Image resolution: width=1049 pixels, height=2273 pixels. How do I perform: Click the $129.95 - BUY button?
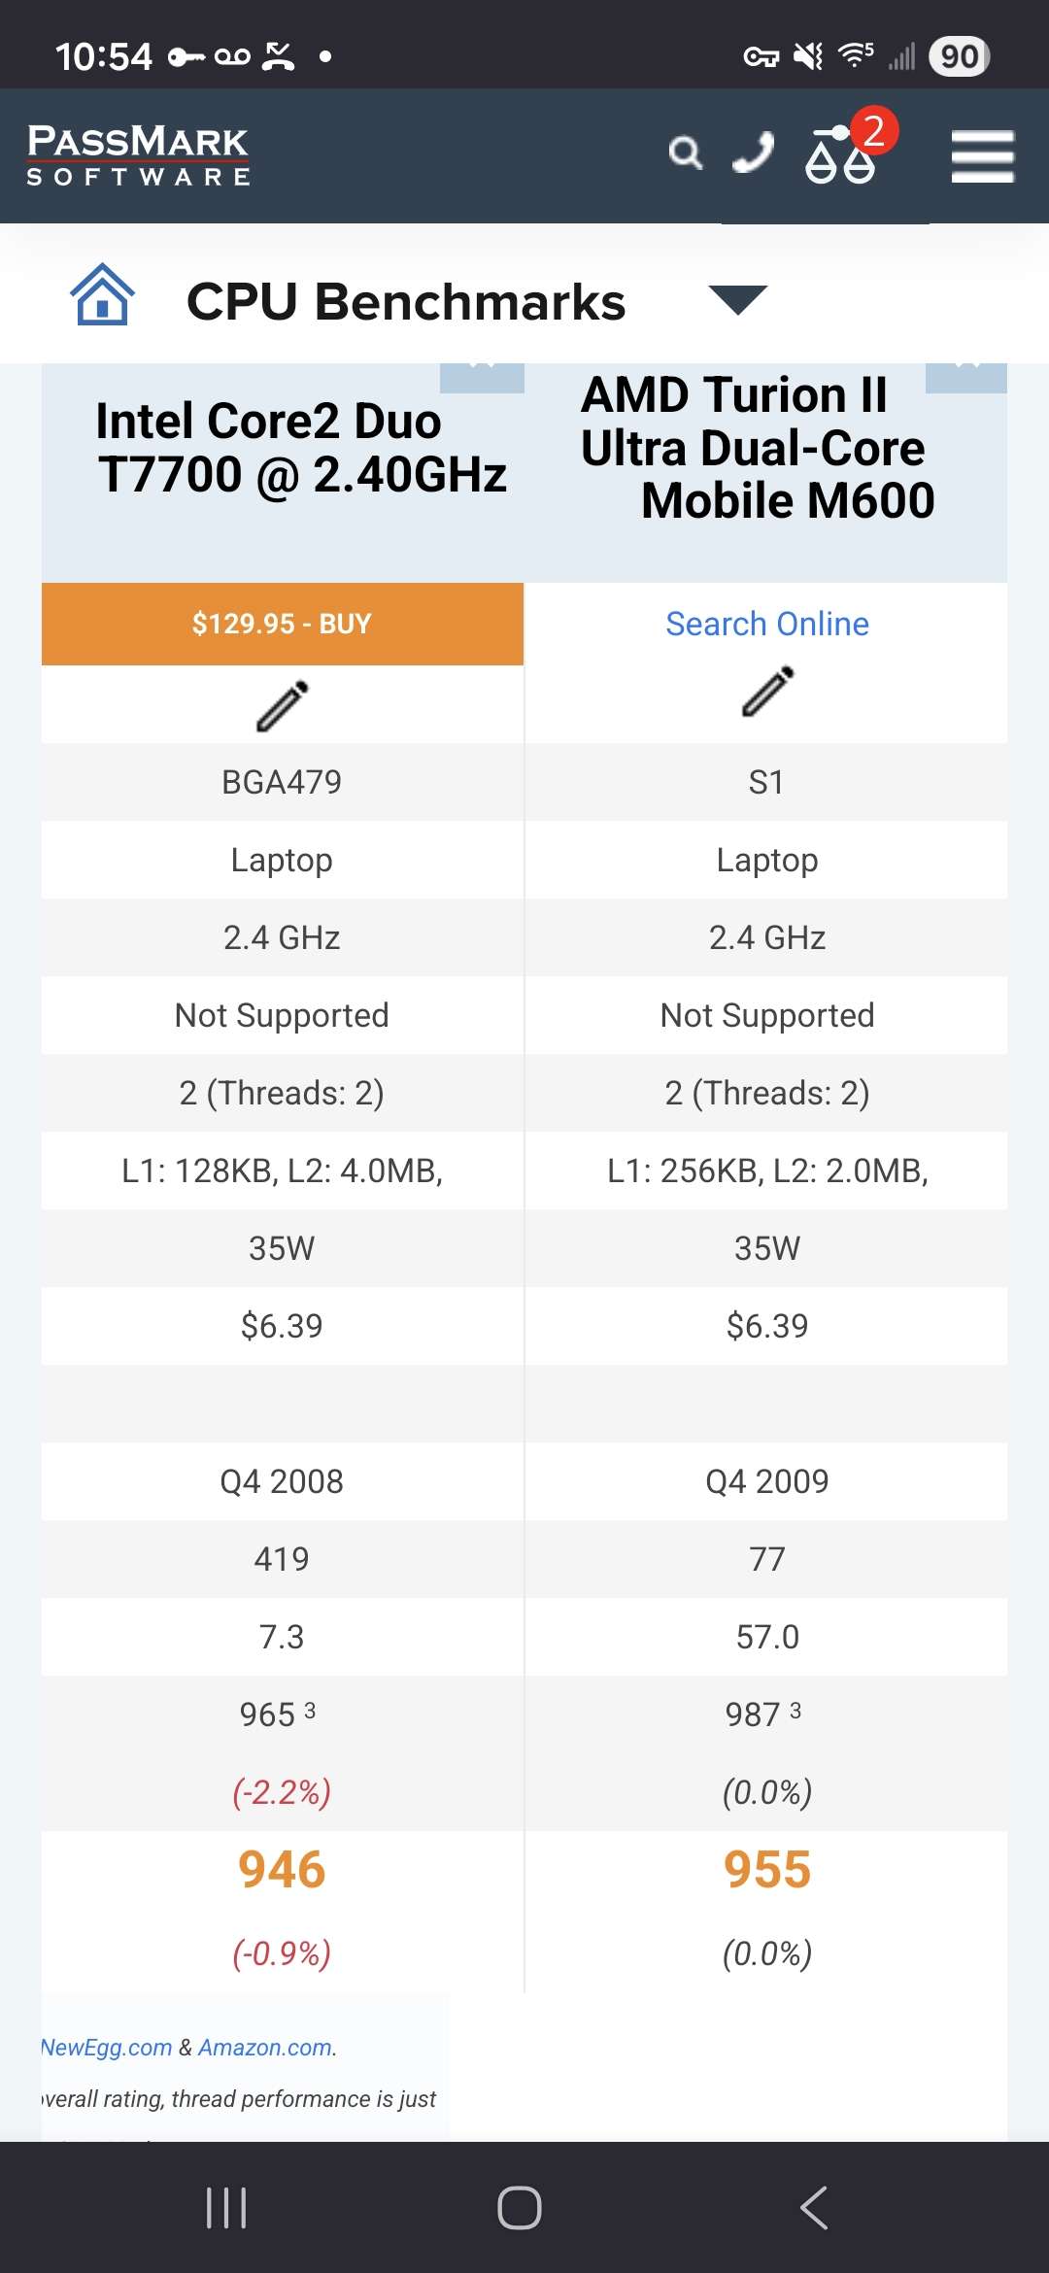[x=282, y=624]
